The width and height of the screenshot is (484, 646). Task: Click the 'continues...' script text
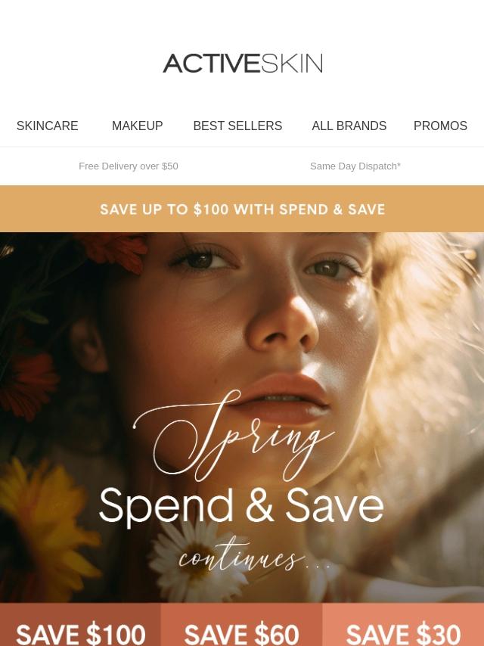point(255,556)
